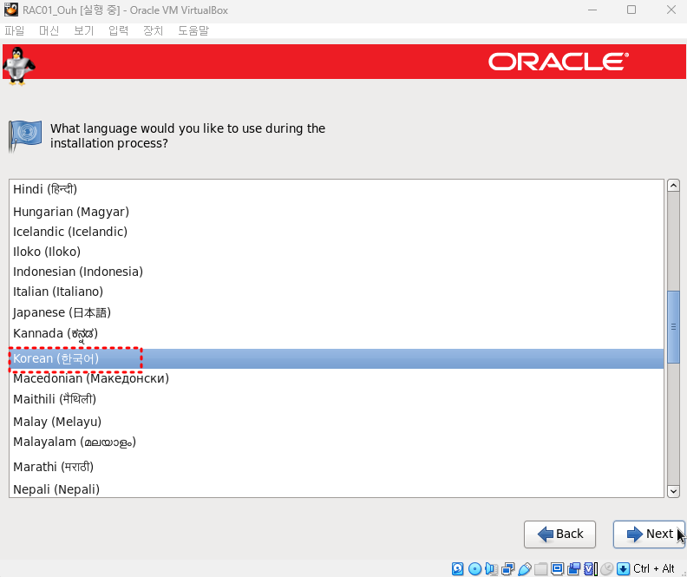Click the hard disk activity icon

tap(457, 568)
